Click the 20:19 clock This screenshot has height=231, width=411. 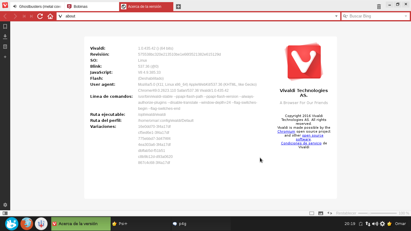coord(350,224)
